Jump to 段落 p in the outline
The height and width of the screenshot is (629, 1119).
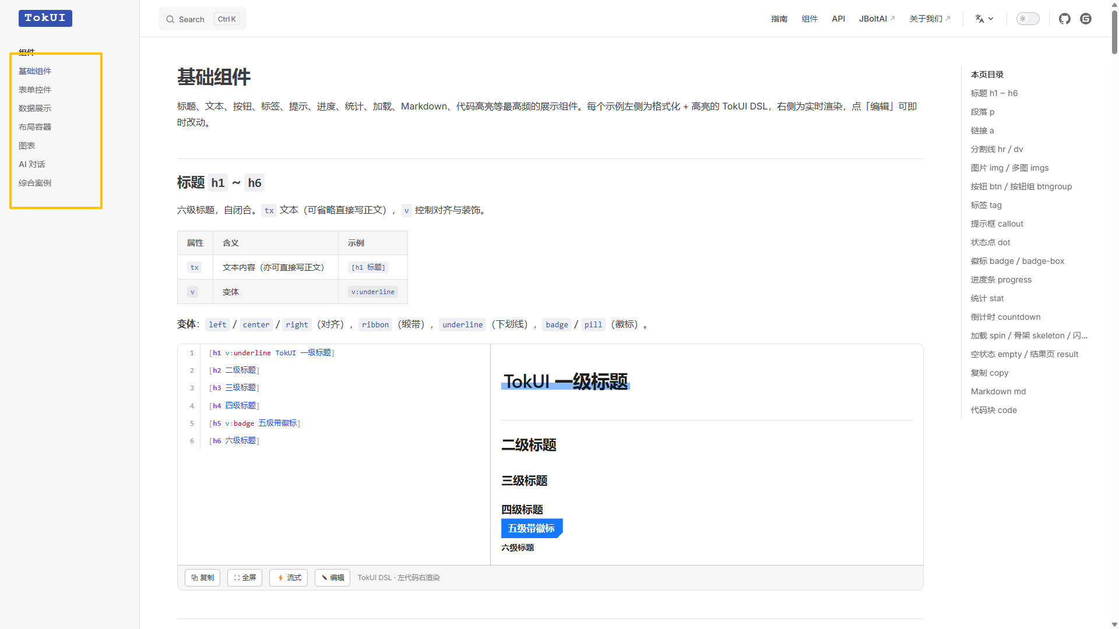click(983, 112)
